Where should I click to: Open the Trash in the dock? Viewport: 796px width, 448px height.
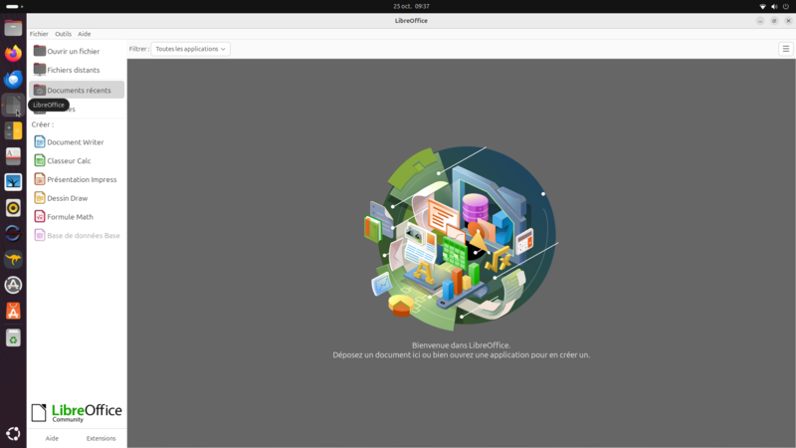coord(13,338)
